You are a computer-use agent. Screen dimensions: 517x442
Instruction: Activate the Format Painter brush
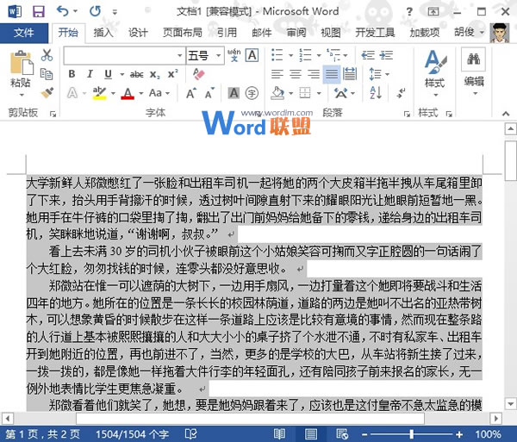pyautogui.click(x=47, y=93)
